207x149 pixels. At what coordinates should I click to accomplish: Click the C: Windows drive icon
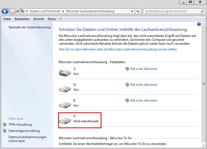click(x=65, y=73)
